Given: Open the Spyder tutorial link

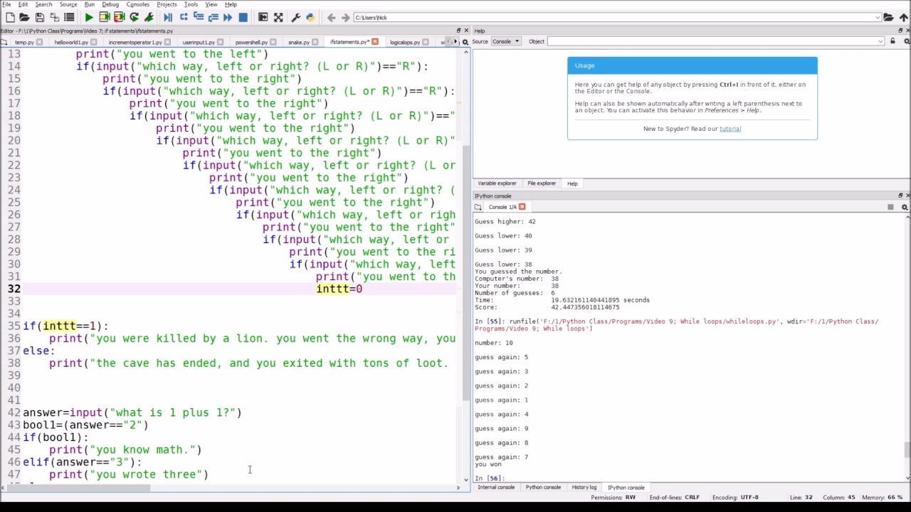Looking at the screenshot, I should pos(730,129).
